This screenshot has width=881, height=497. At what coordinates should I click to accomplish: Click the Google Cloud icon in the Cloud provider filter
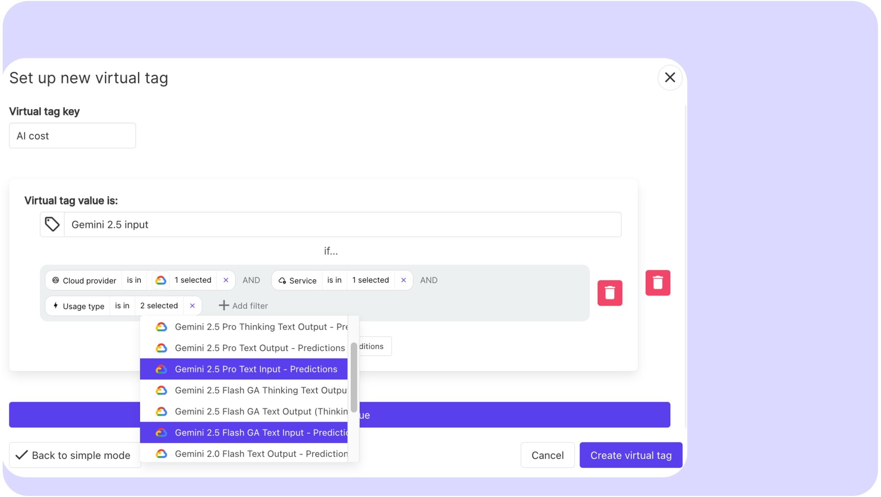160,280
